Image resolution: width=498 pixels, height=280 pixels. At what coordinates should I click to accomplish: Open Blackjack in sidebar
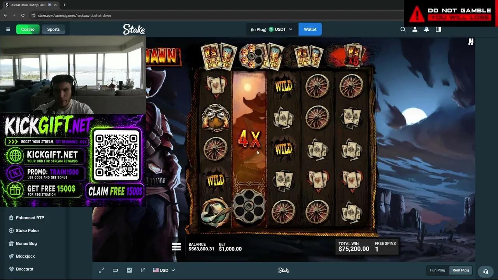pyautogui.click(x=25, y=256)
